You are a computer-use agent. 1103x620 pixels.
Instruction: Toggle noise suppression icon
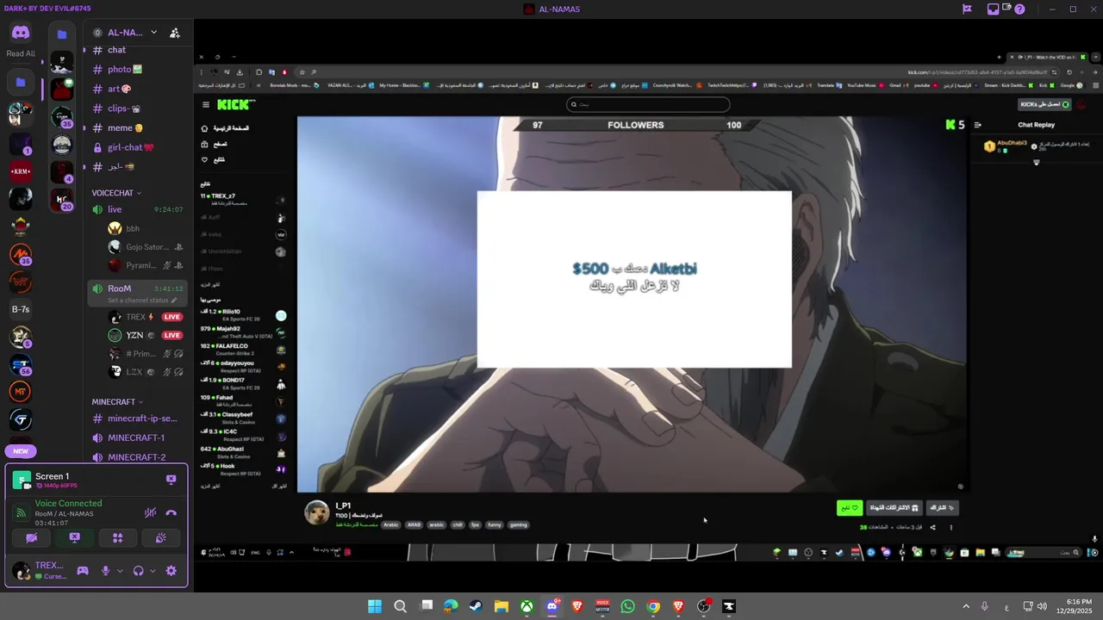click(x=150, y=512)
